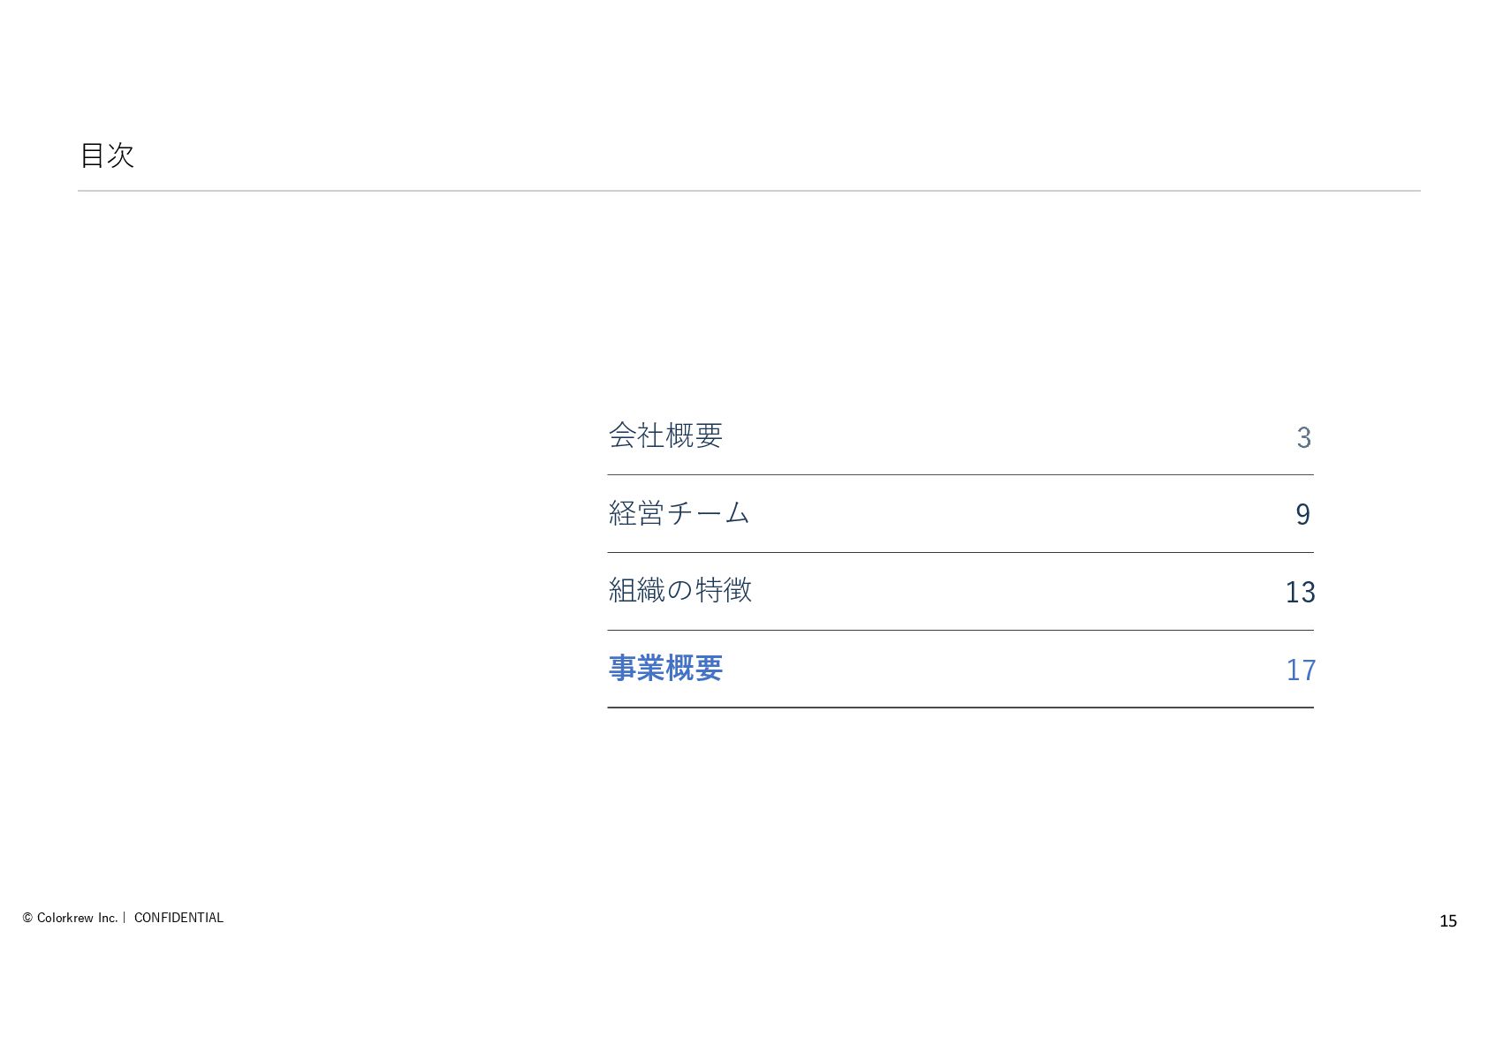Go to the 組織の特徴 entry

point(679,590)
